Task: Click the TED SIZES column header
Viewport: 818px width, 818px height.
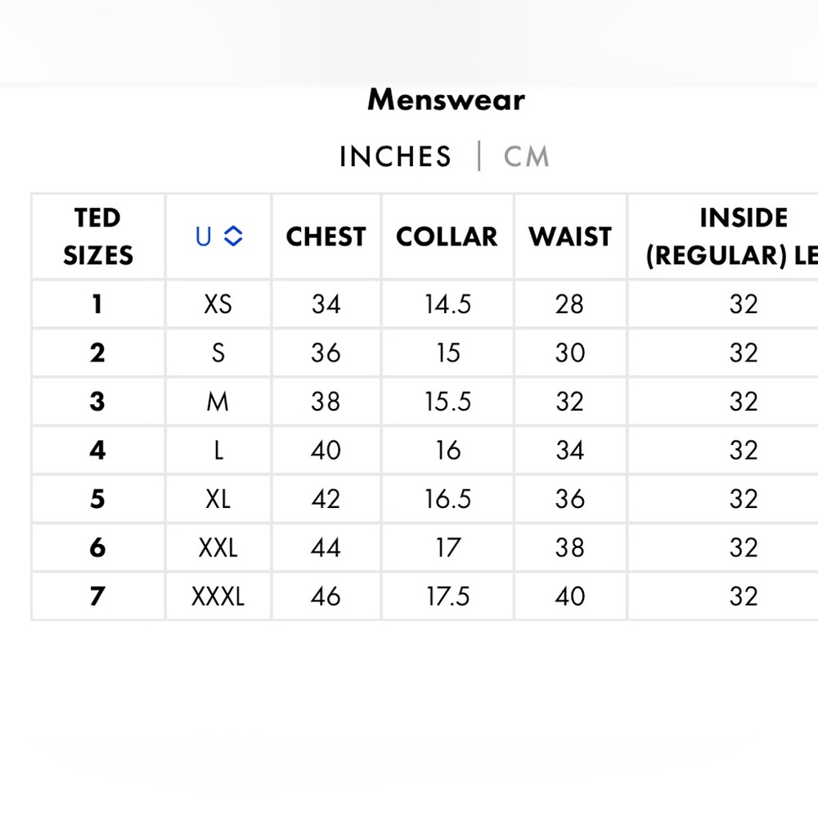Action: [x=98, y=236]
